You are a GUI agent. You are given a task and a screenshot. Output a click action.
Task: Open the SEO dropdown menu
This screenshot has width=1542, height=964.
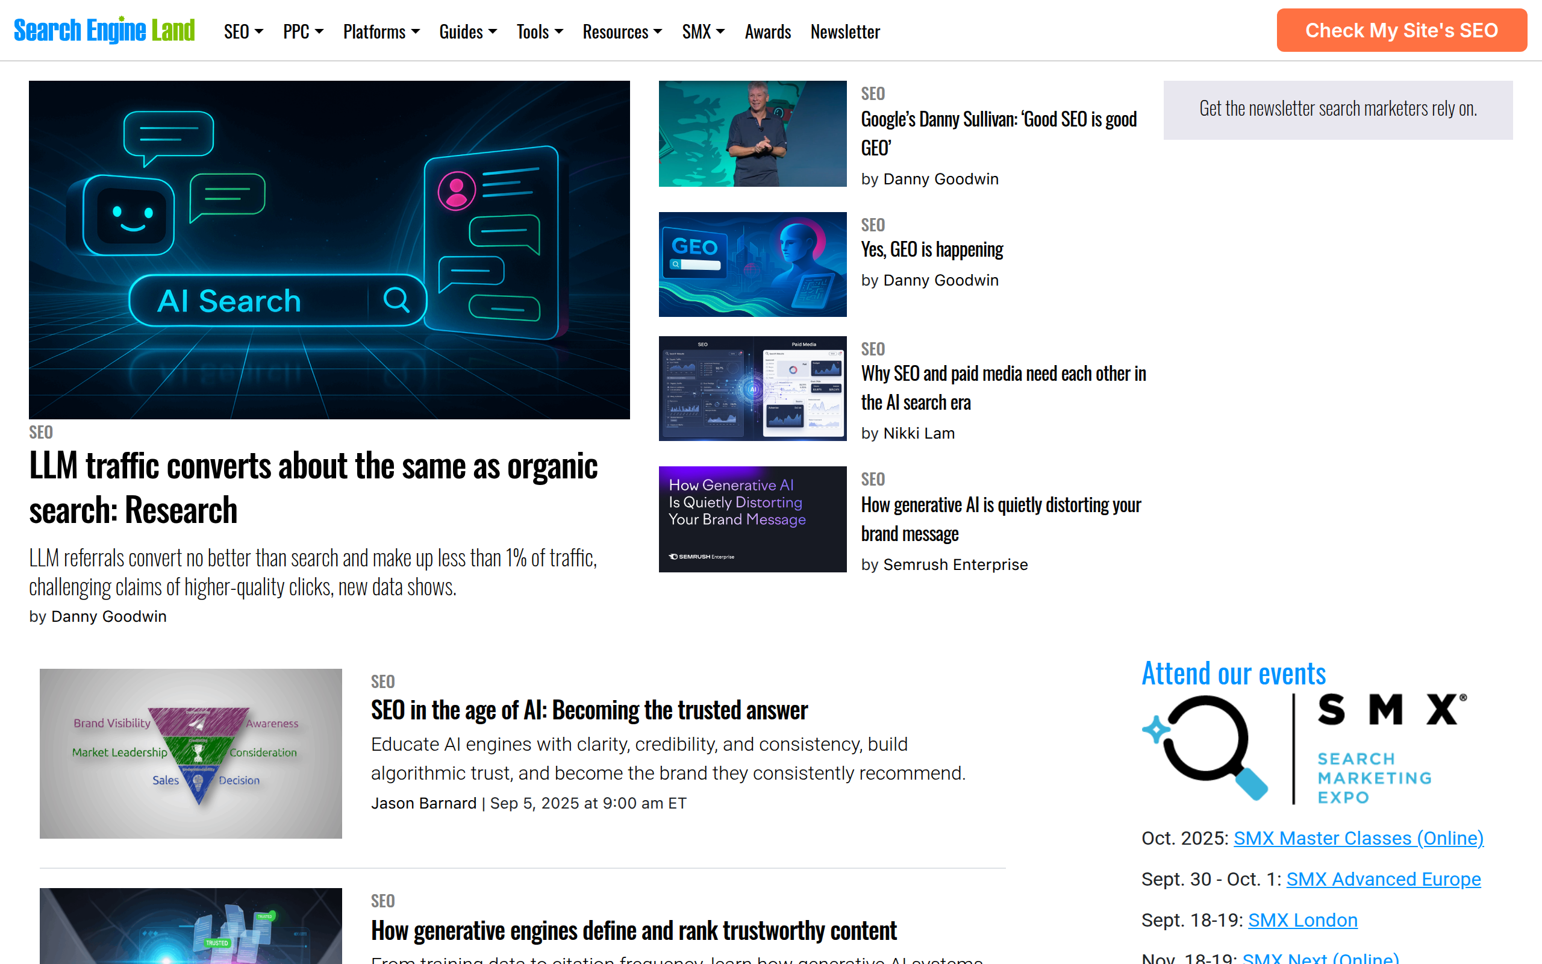(x=243, y=31)
